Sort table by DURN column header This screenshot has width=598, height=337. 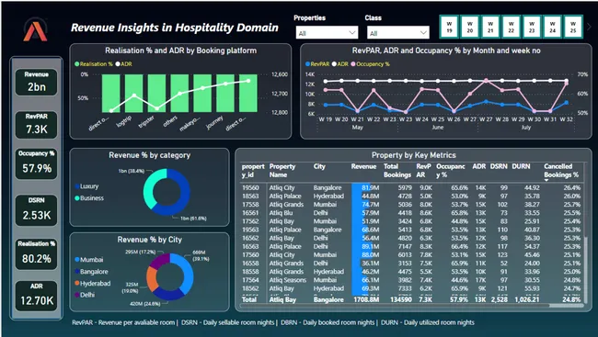click(521, 166)
